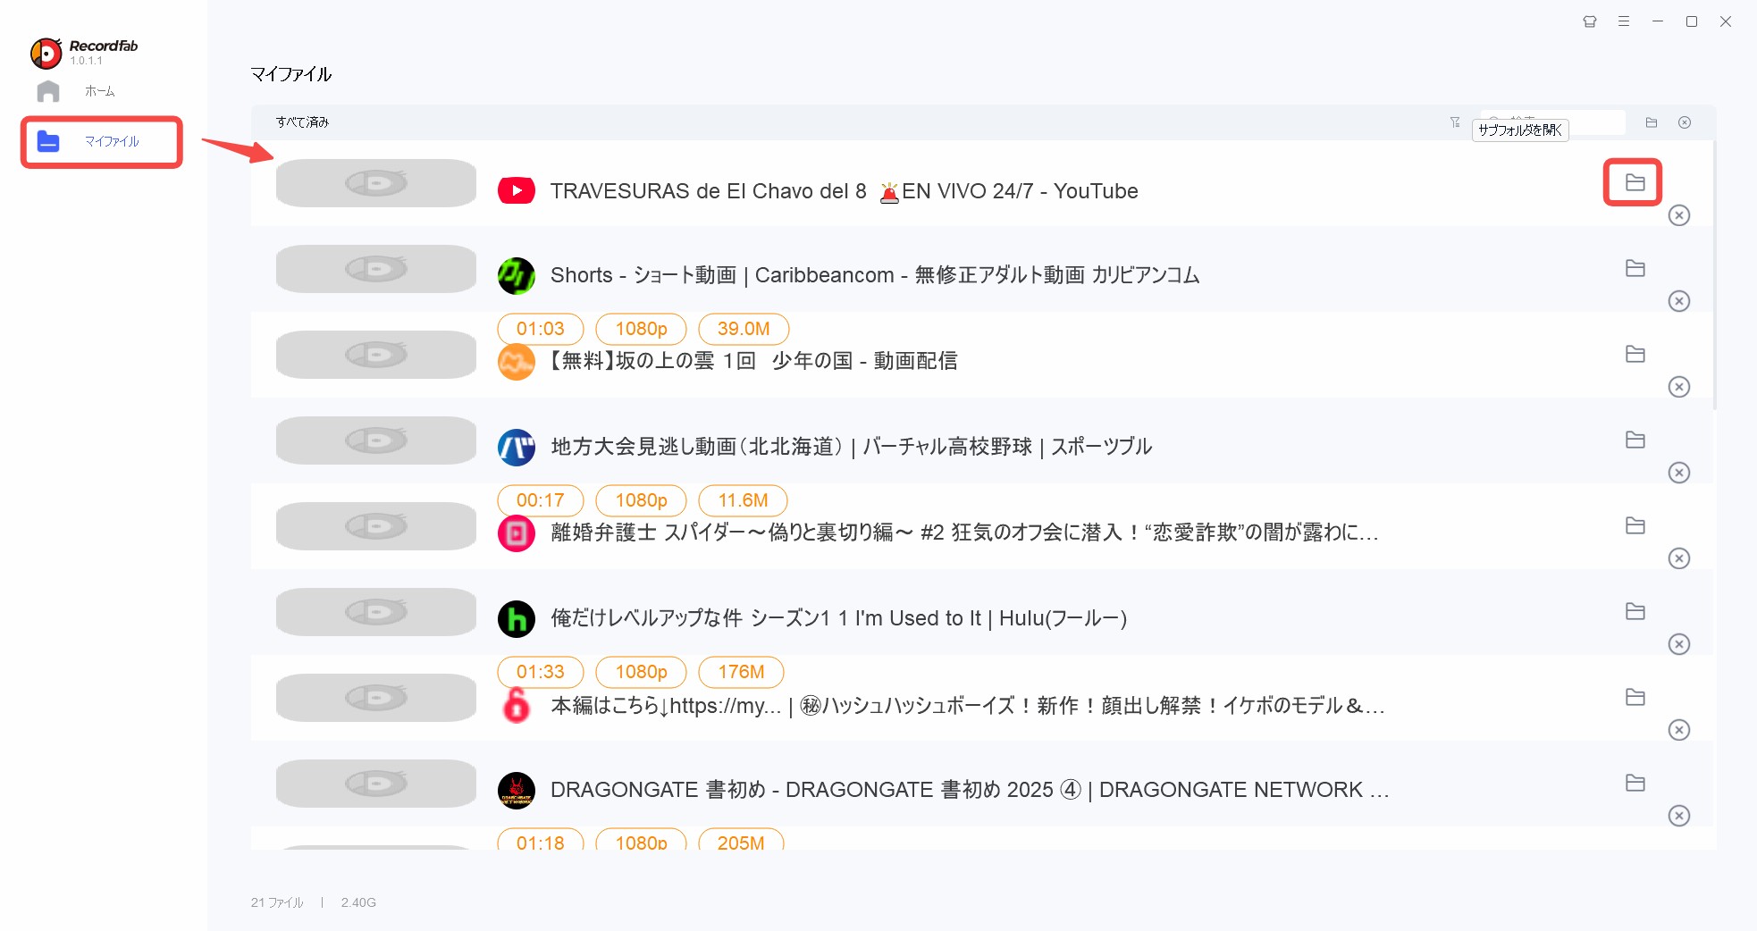
Task: Open folder for バーチャル高校野球 entry
Action: [x=1635, y=440]
